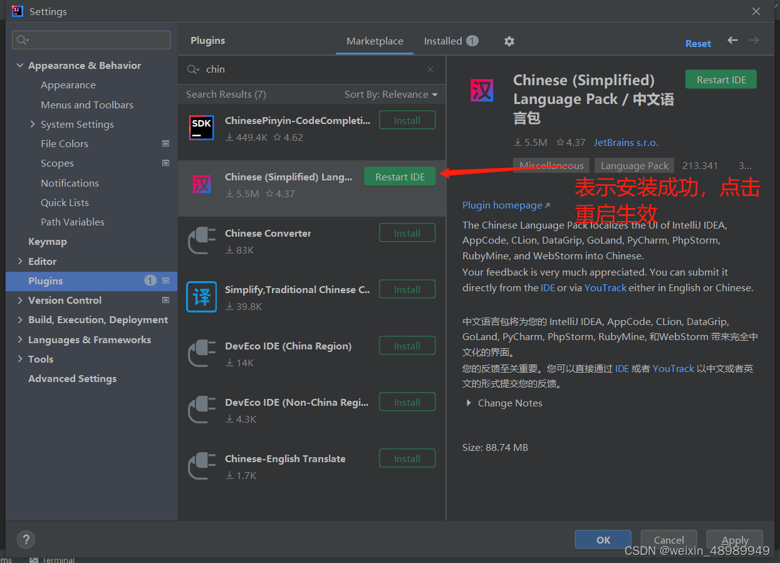The width and height of the screenshot is (780, 563).
Task: Click the Chinese Converter plug icon
Action: point(202,240)
